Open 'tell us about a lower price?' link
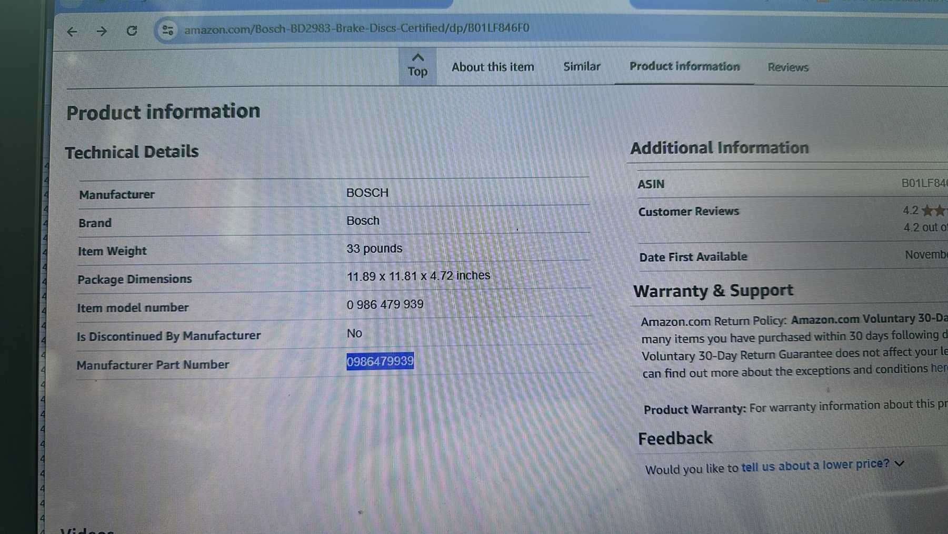The image size is (948, 534). 815,466
